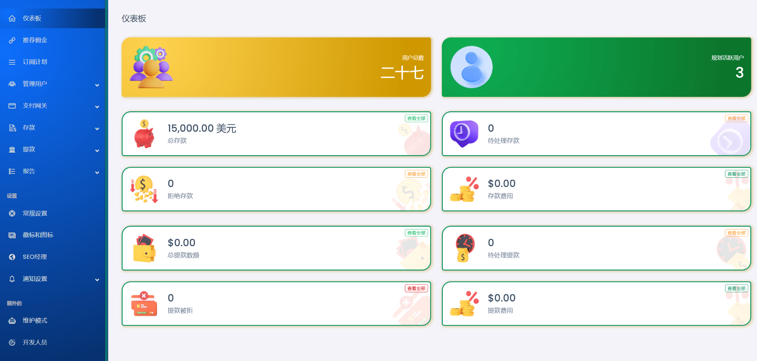Image resolution: width=757 pixels, height=361 pixels.
Task: Click the red card 提款被拒 icon
Action: [x=144, y=304]
